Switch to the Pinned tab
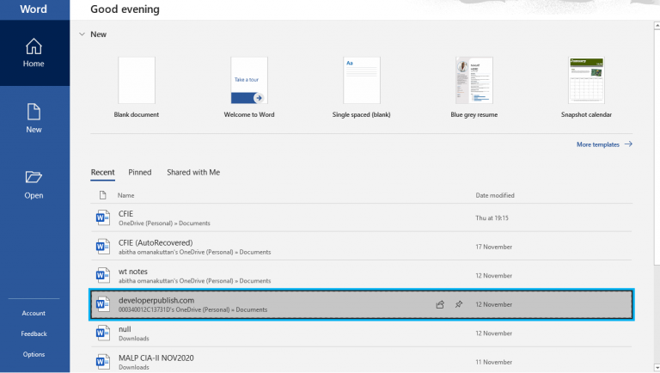660x373 pixels. 139,172
